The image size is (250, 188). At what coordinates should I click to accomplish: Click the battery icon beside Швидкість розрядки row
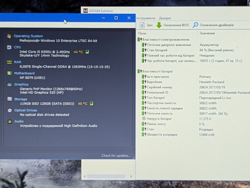click(144, 134)
